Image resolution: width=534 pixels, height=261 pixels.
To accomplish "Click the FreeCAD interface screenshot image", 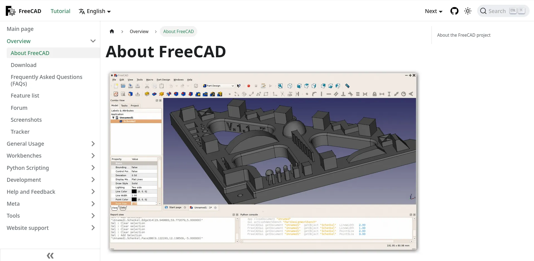I will coord(263,161).
